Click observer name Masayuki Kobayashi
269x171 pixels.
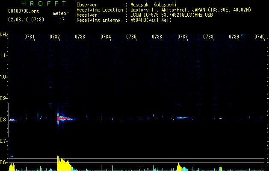point(154,5)
